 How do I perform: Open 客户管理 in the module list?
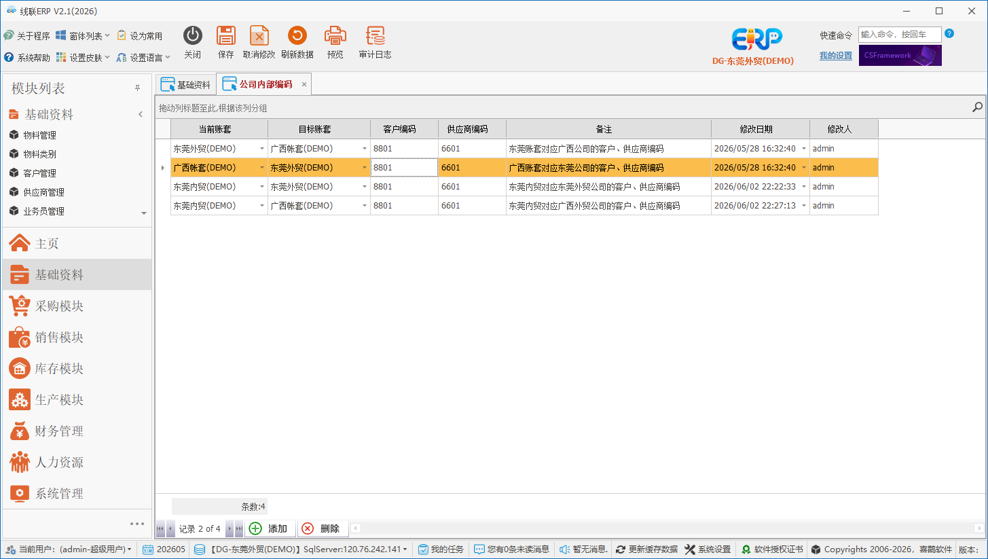[39, 173]
